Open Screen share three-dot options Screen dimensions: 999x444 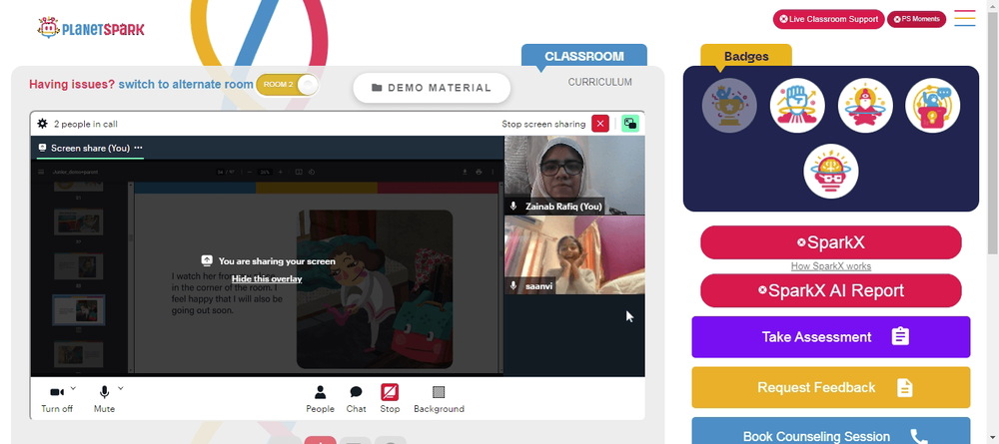(138, 148)
